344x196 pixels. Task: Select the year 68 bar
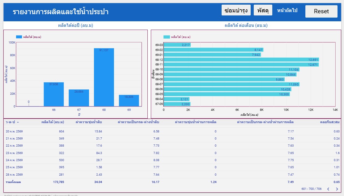[x=104, y=77]
